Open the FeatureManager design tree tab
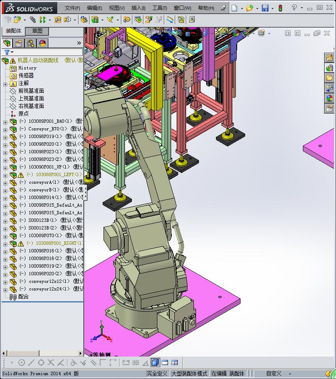This screenshot has width=336, height=379. 7,43
